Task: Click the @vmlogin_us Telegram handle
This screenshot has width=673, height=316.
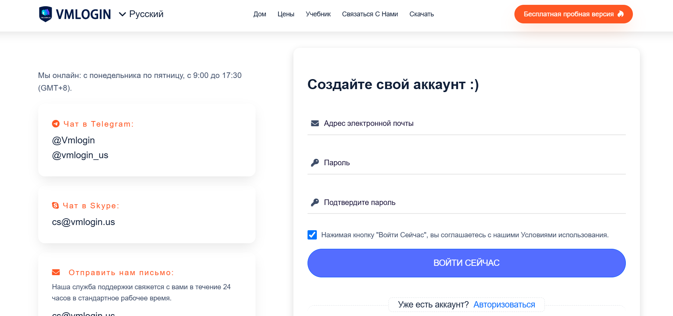Action: coord(80,155)
